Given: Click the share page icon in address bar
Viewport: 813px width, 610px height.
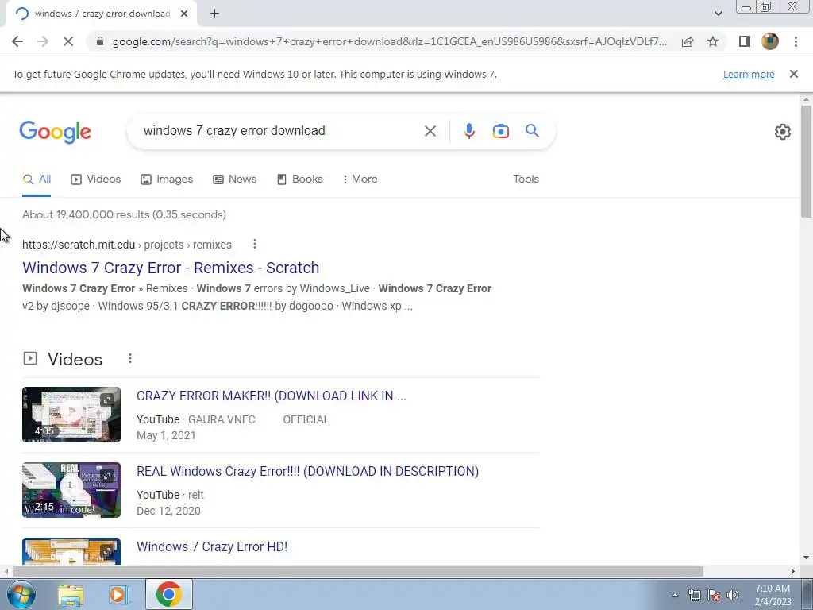Looking at the screenshot, I should (688, 41).
